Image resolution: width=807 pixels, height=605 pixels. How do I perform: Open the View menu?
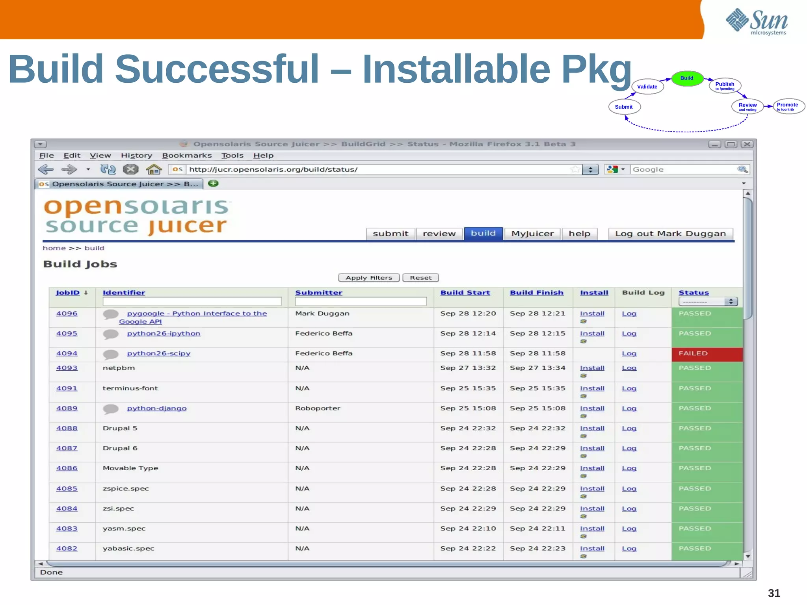(x=100, y=156)
